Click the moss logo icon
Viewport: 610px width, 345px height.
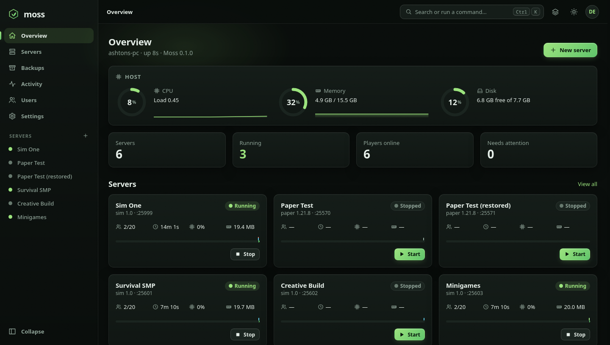pyautogui.click(x=14, y=14)
